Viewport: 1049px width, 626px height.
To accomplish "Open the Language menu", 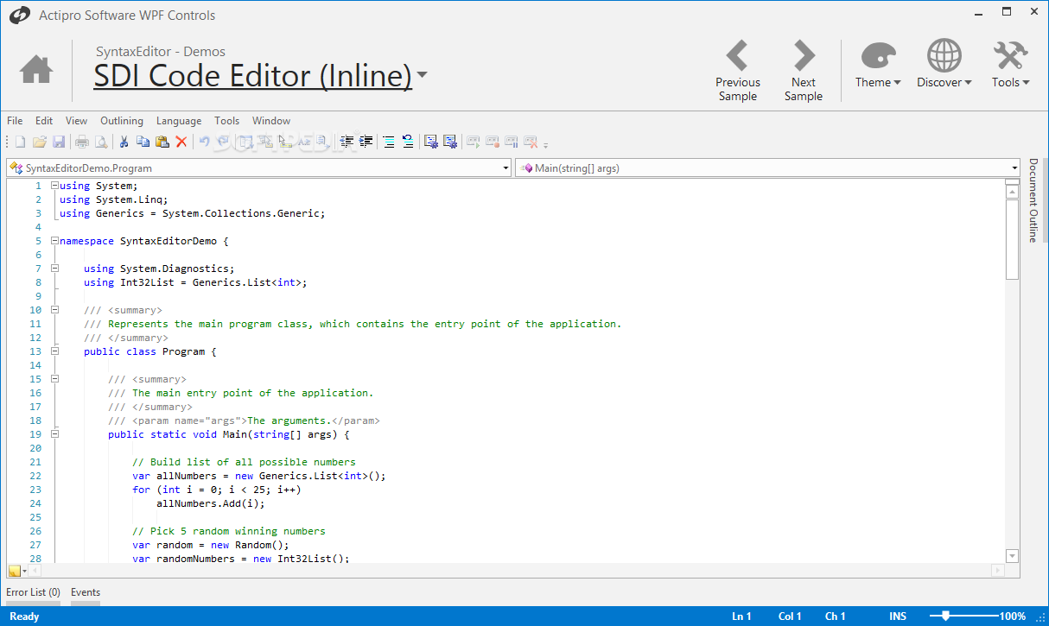I will [179, 121].
